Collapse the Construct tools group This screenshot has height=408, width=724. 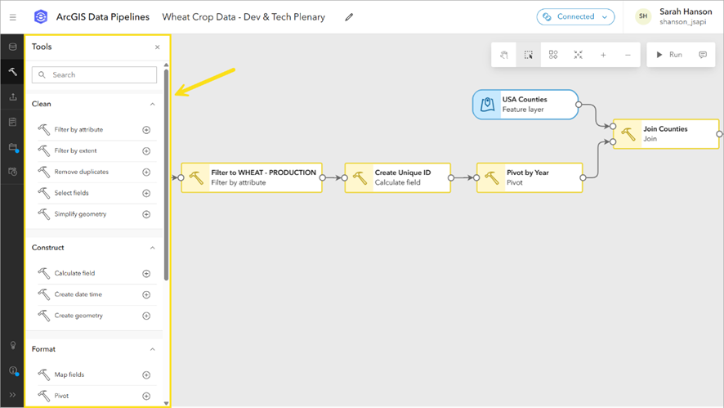[x=152, y=248]
